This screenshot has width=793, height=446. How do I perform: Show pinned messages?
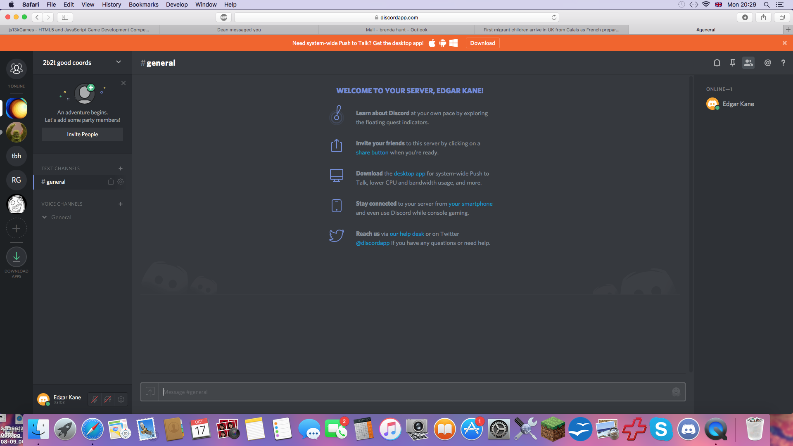pos(733,63)
